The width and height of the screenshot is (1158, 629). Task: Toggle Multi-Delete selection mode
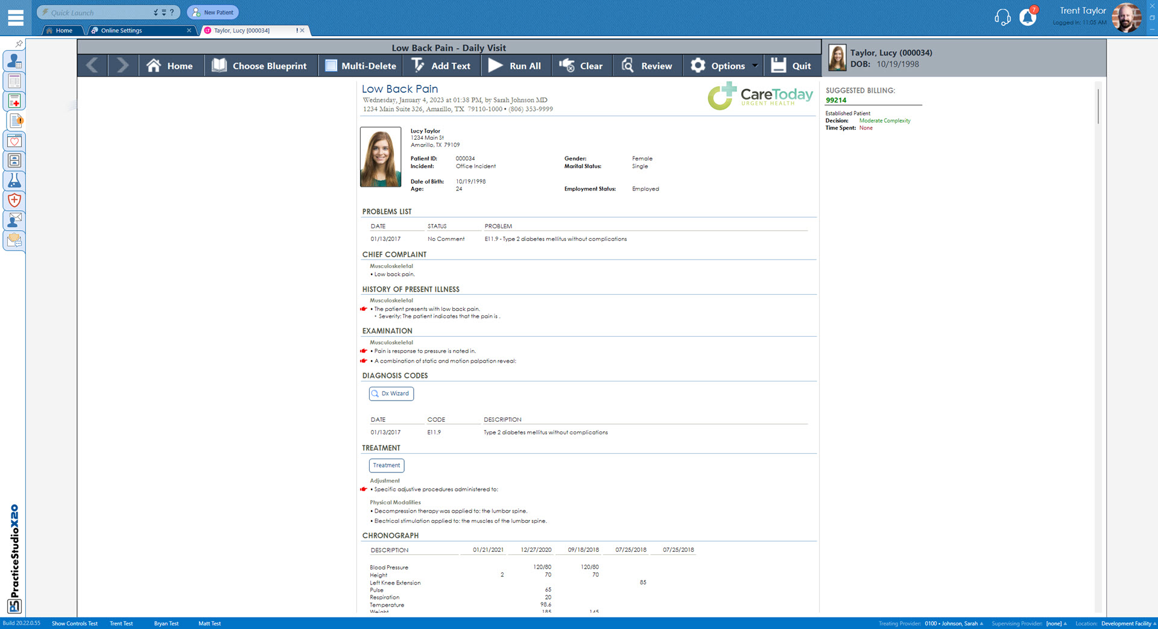(x=361, y=66)
